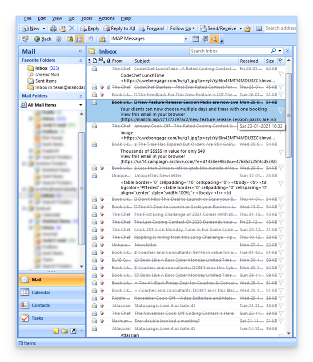Open the New item dropdown arrow
The image size is (313, 362).
44,28
